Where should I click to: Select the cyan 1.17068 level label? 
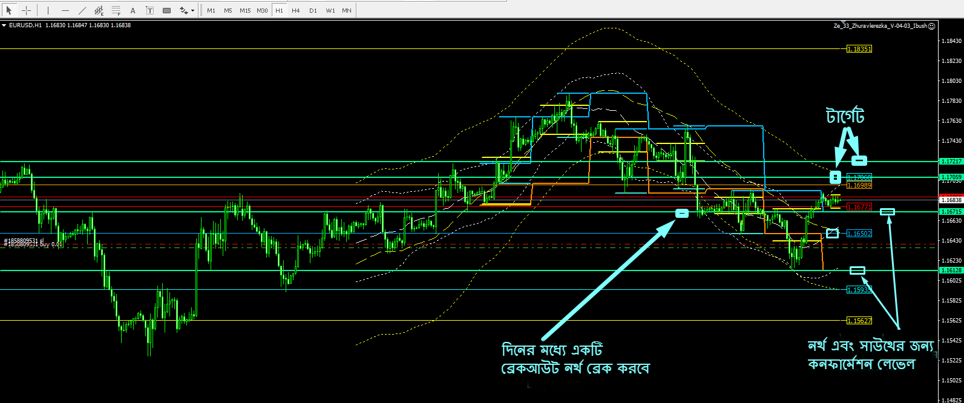click(x=859, y=177)
